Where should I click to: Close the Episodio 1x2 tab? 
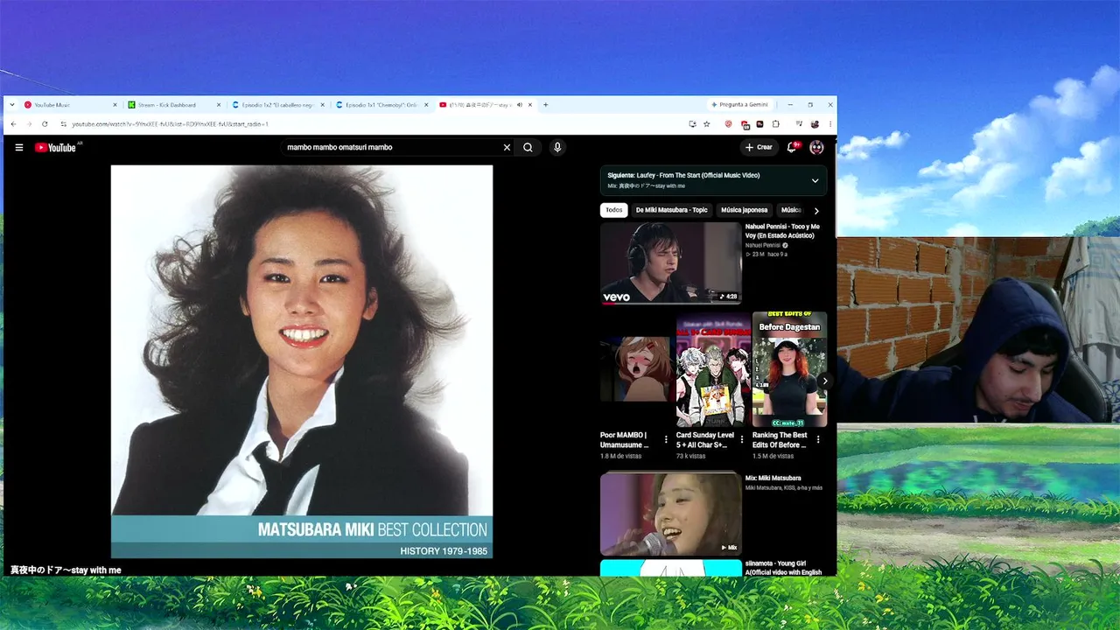323,105
